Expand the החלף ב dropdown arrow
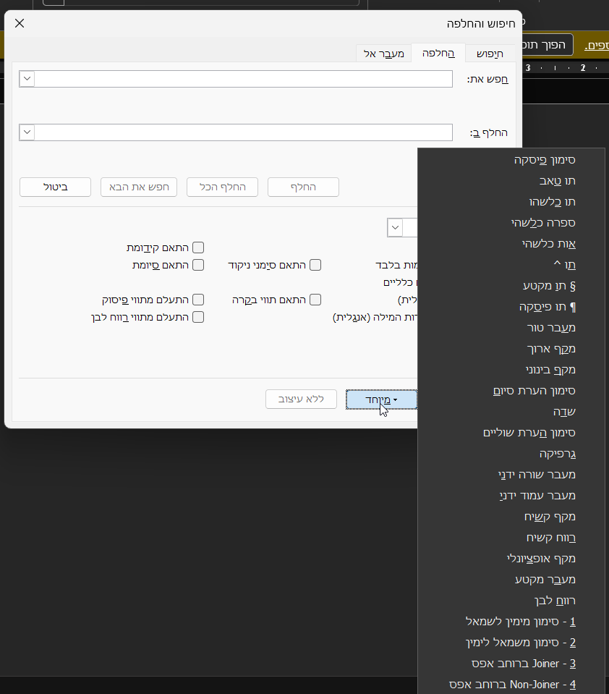The image size is (609, 694). pyautogui.click(x=27, y=132)
